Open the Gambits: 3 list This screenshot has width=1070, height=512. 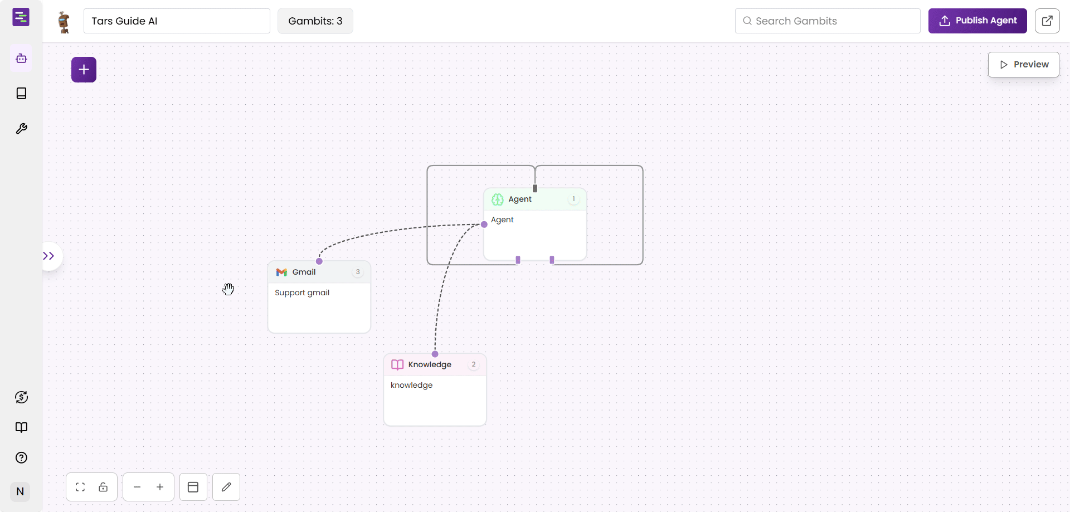[315, 21]
